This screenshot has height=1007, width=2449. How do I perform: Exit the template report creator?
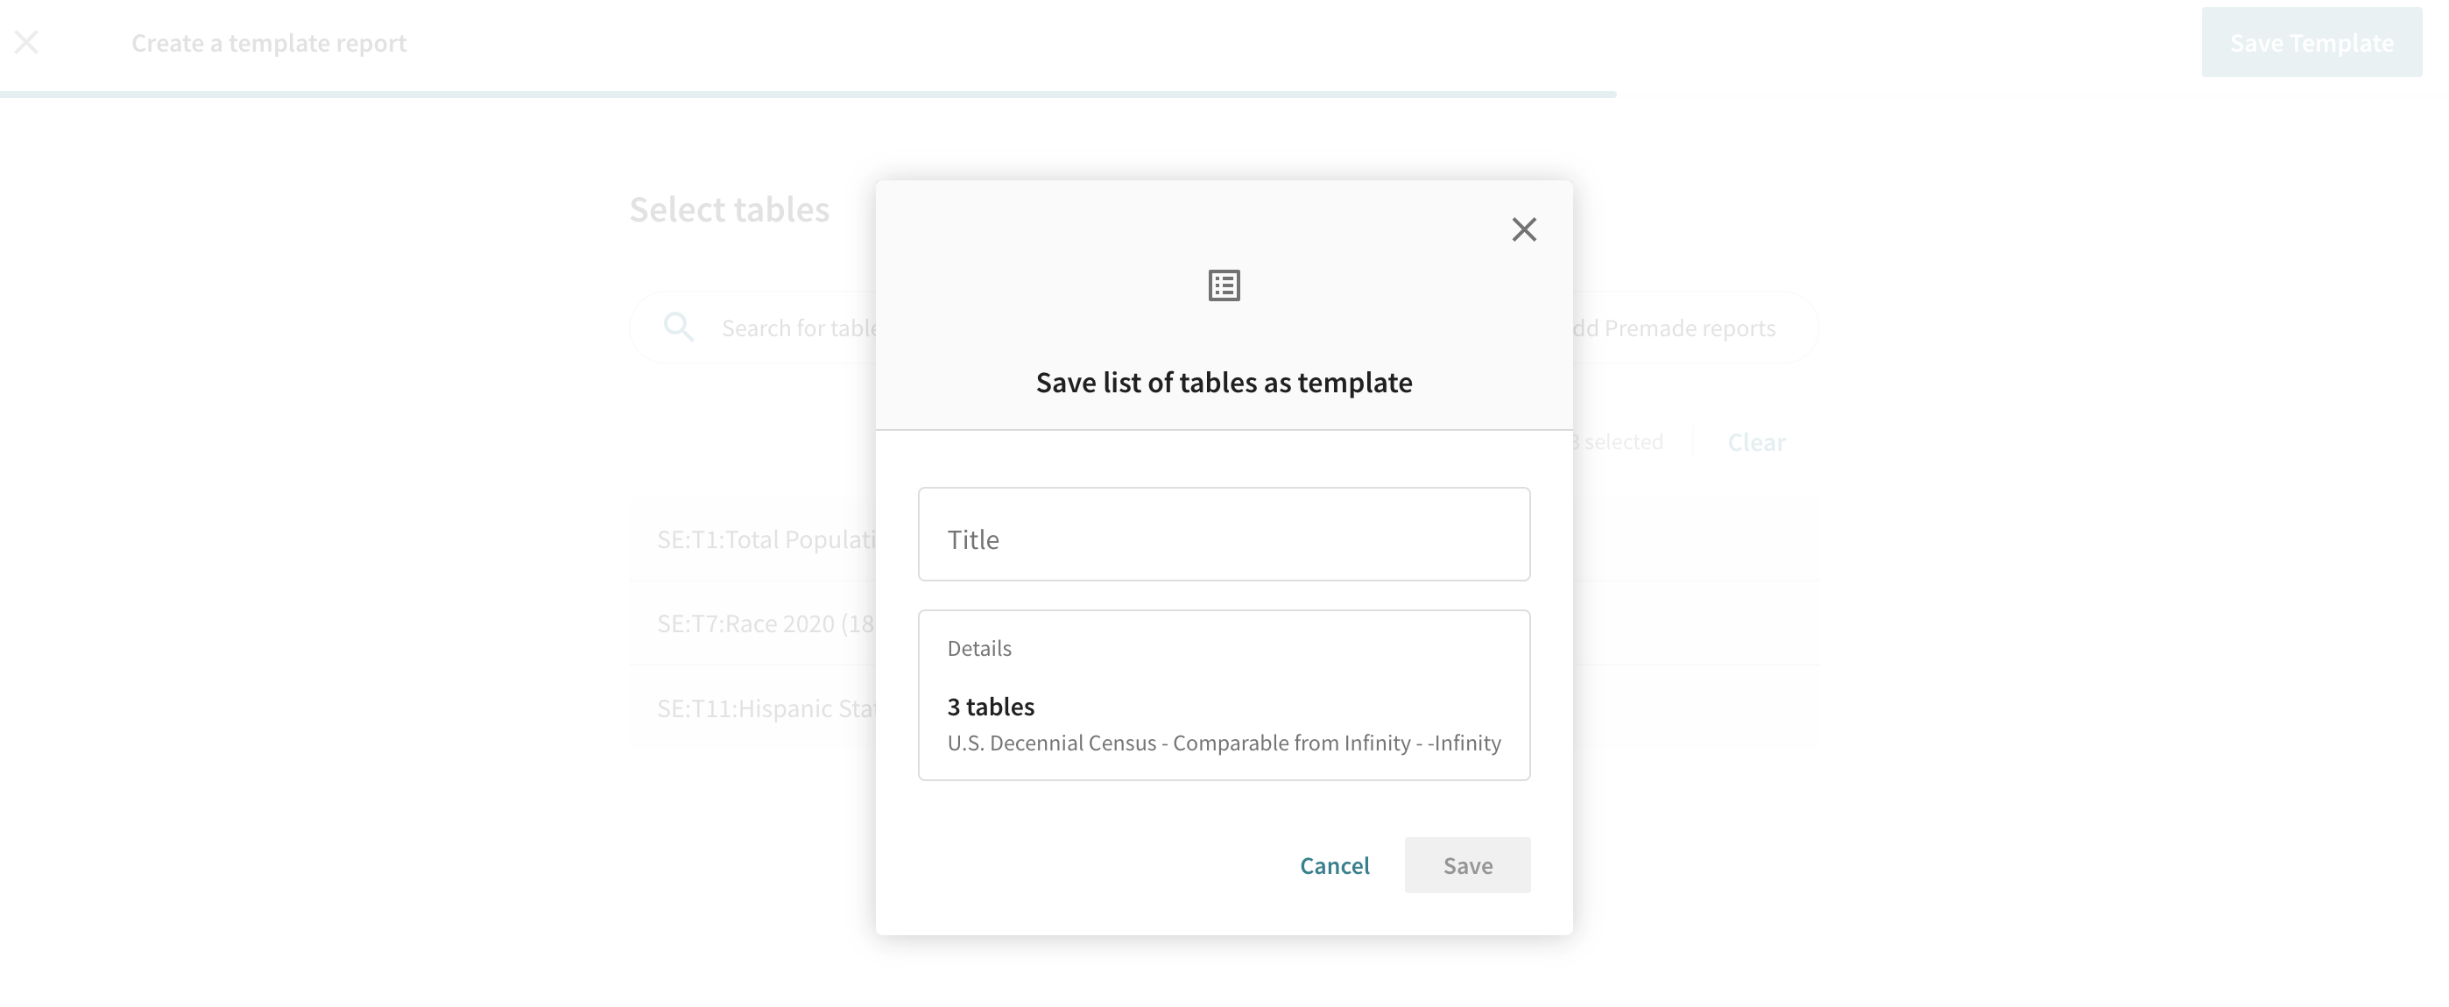[x=26, y=42]
